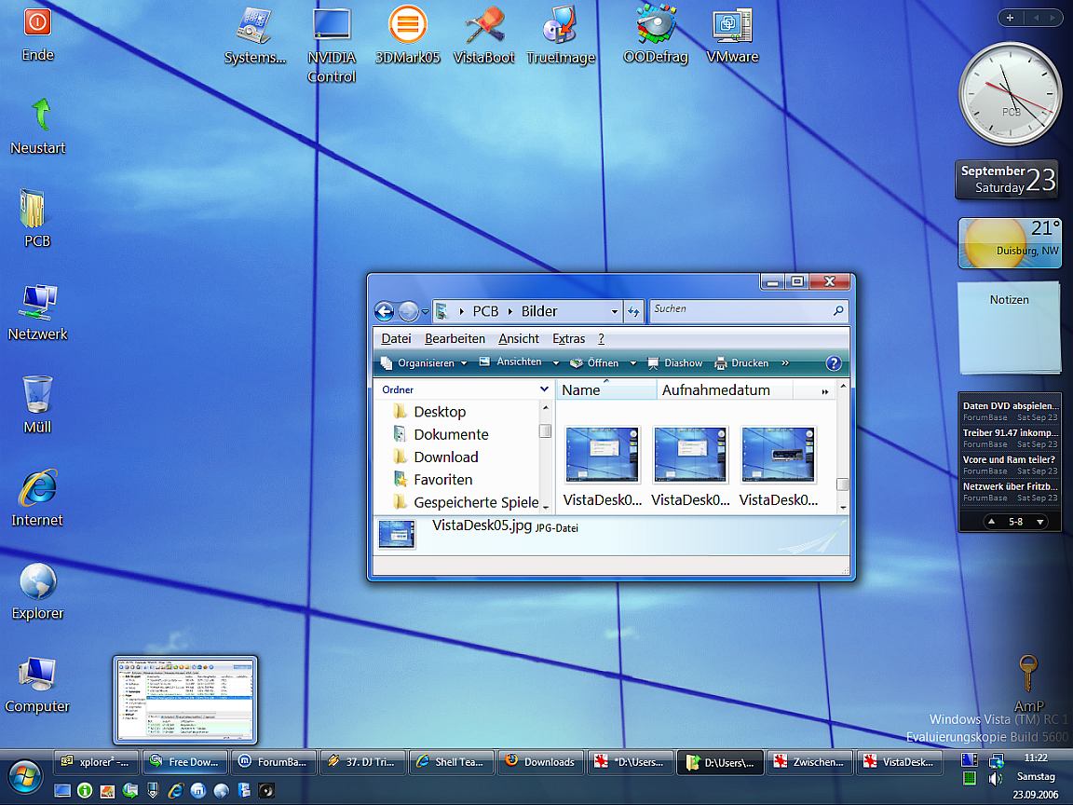Click Internet Explorer quick launch icon

(175, 791)
